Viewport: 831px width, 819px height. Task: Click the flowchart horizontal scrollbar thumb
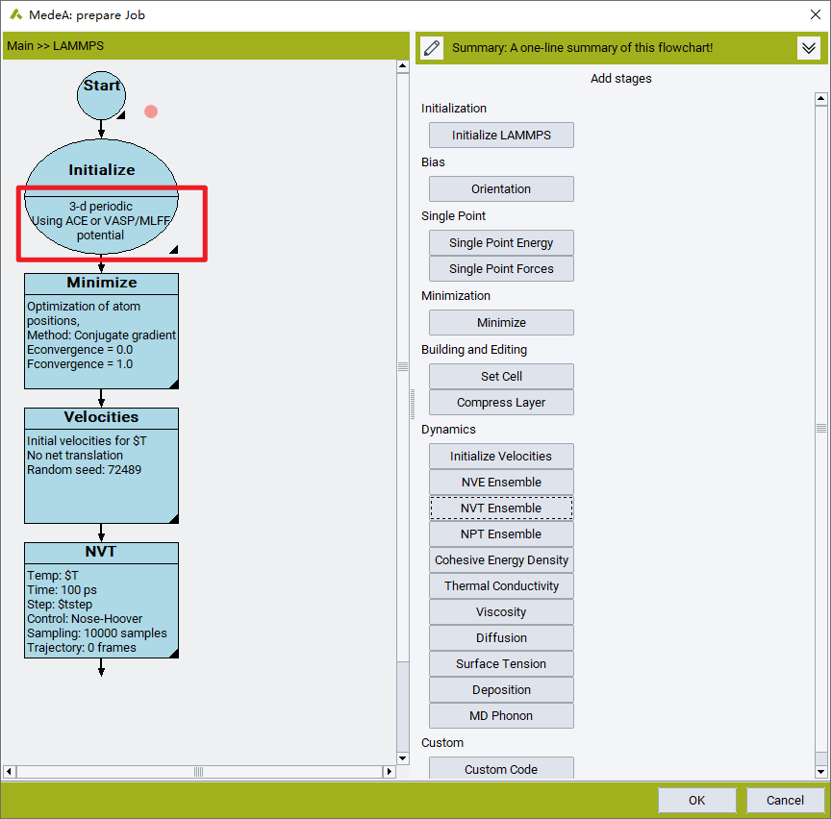click(199, 771)
